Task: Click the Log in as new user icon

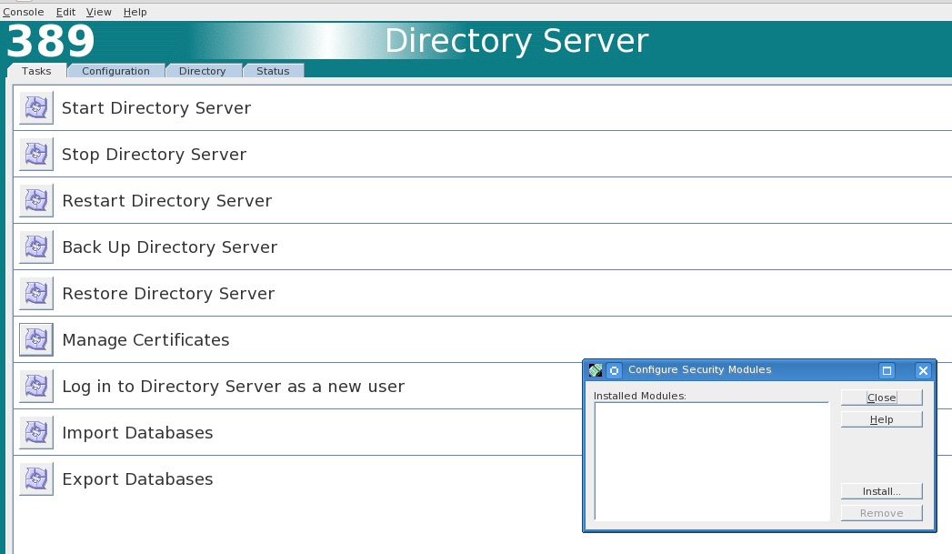Action: 36,387
